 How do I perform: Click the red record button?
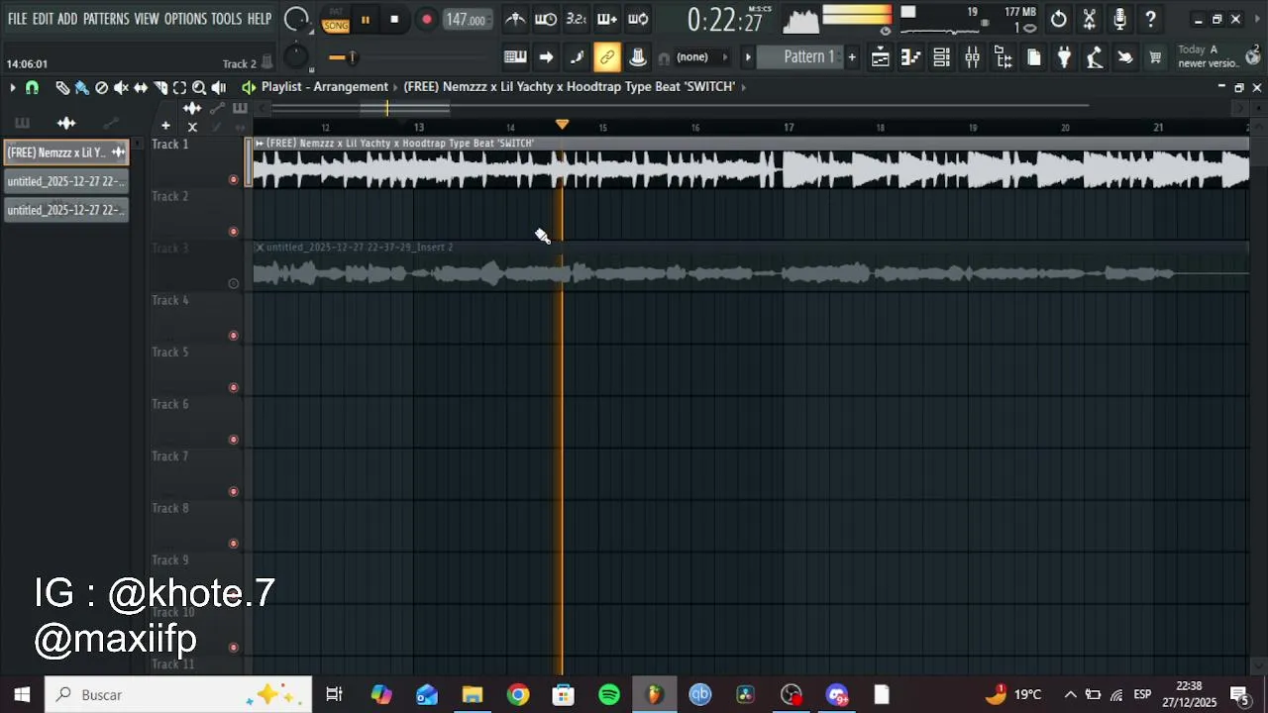pyautogui.click(x=427, y=19)
